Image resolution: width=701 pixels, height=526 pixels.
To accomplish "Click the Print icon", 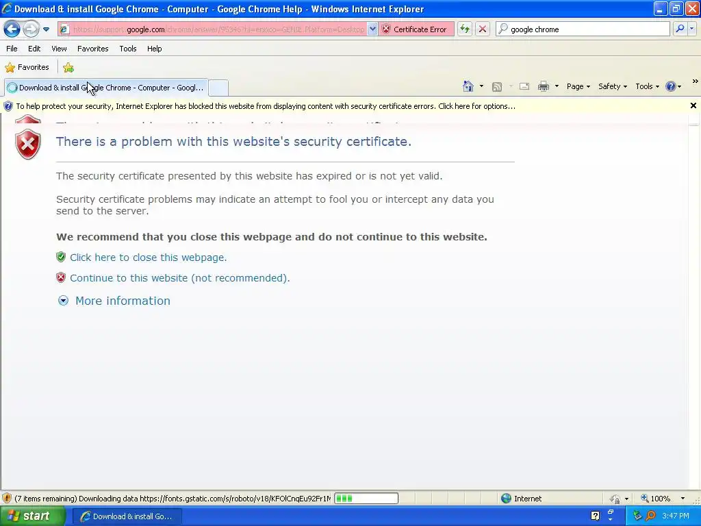I will coord(543,86).
